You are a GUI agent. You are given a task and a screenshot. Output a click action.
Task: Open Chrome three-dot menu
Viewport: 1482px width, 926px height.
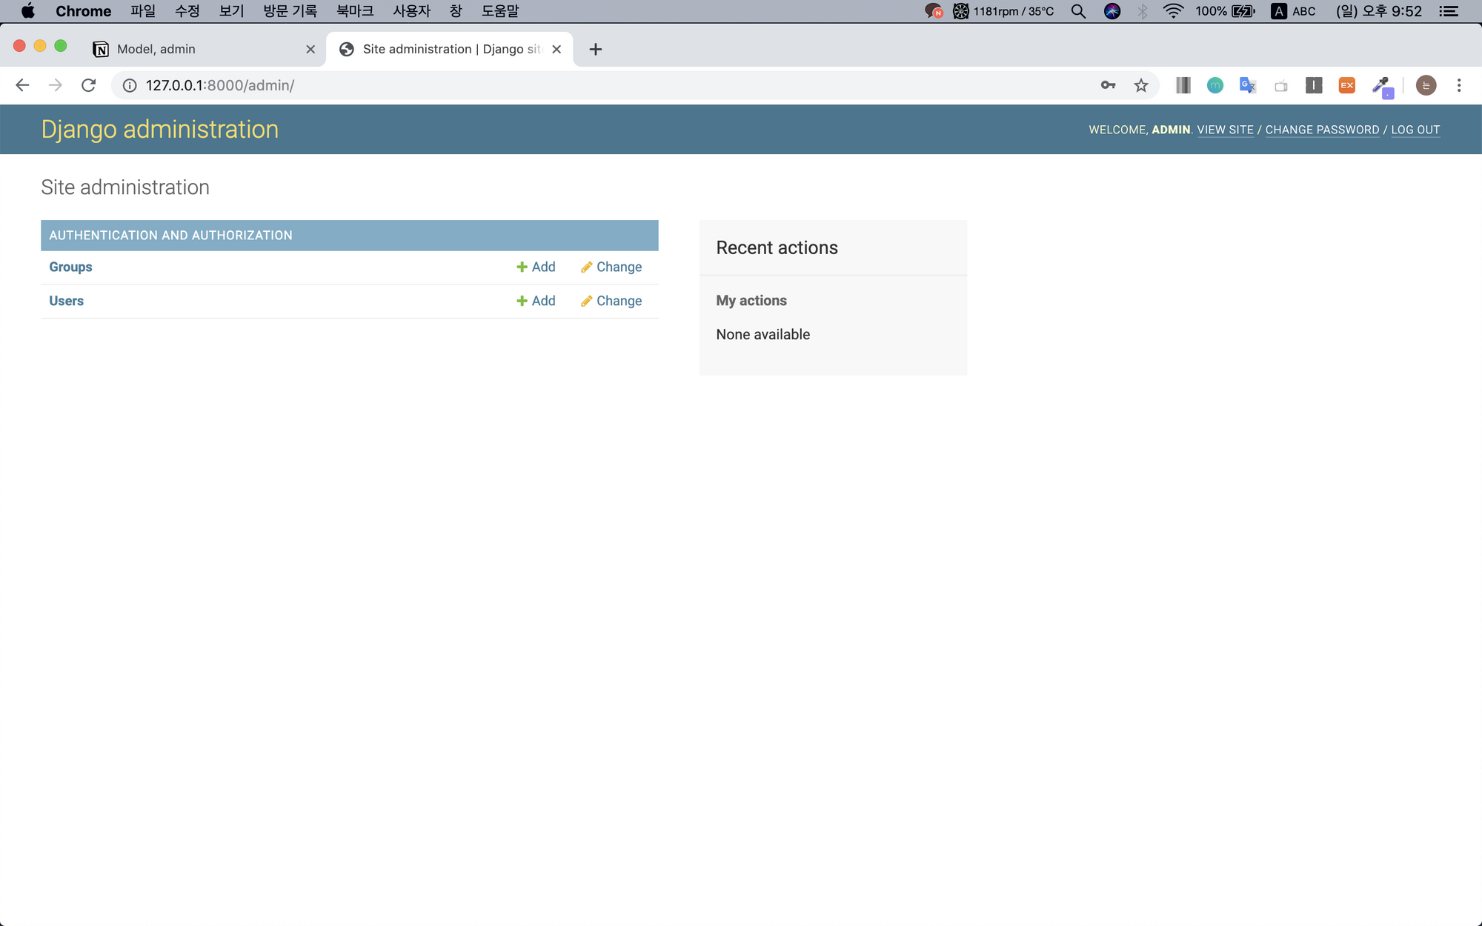tap(1458, 85)
